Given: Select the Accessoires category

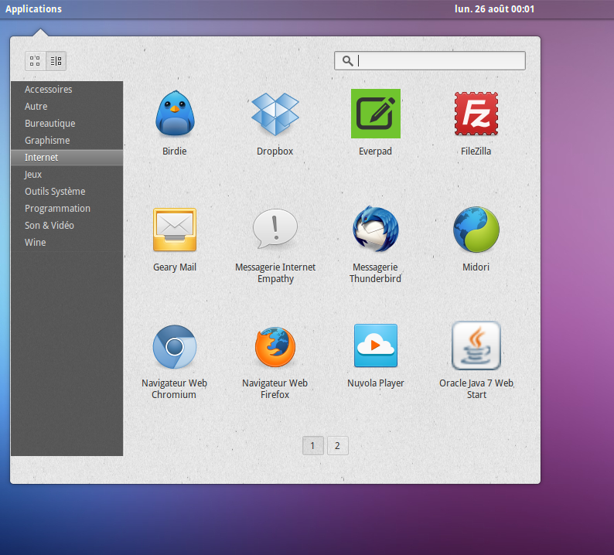Looking at the screenshot, I should [x=67, y=89].
